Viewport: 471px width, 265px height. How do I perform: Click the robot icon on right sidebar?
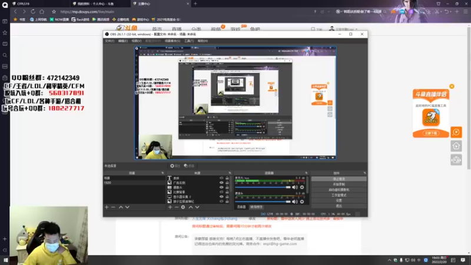[x=456, y=160]
